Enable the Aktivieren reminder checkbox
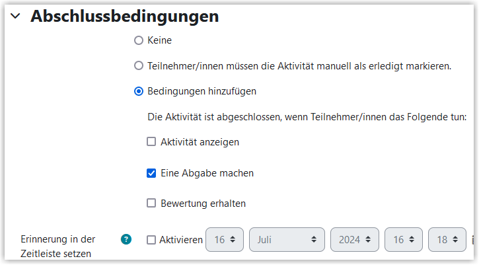Image resolution: width=479 pixels, height=265 pixels. coord(151,240)
